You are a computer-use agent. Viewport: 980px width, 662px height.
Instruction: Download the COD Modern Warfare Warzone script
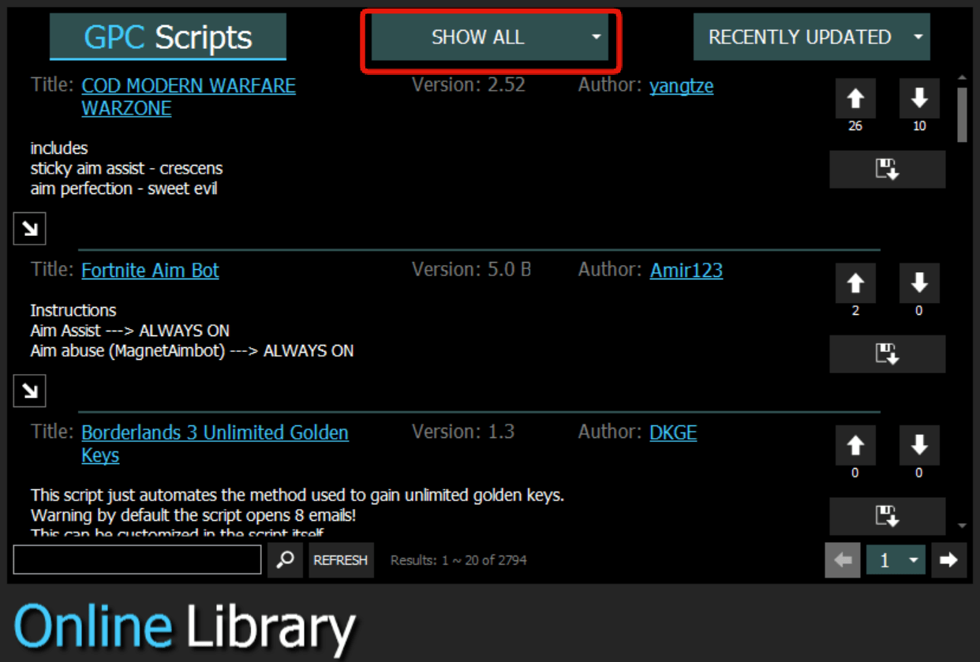(888, 170)
